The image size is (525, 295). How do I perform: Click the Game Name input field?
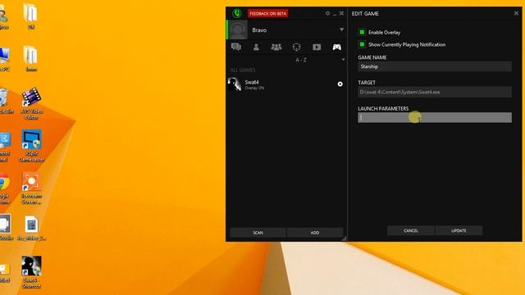pyautogui.click(x=435, y=66)
